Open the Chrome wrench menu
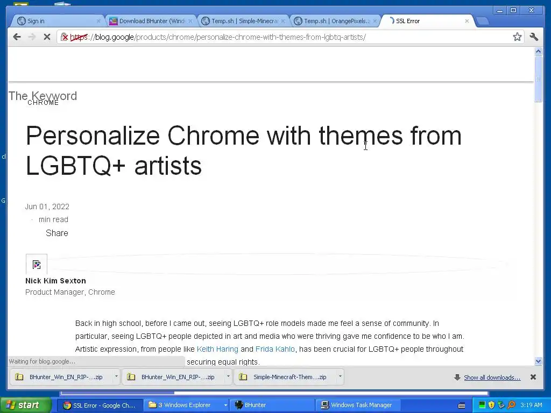551x413 pixels. pos(534,37)
